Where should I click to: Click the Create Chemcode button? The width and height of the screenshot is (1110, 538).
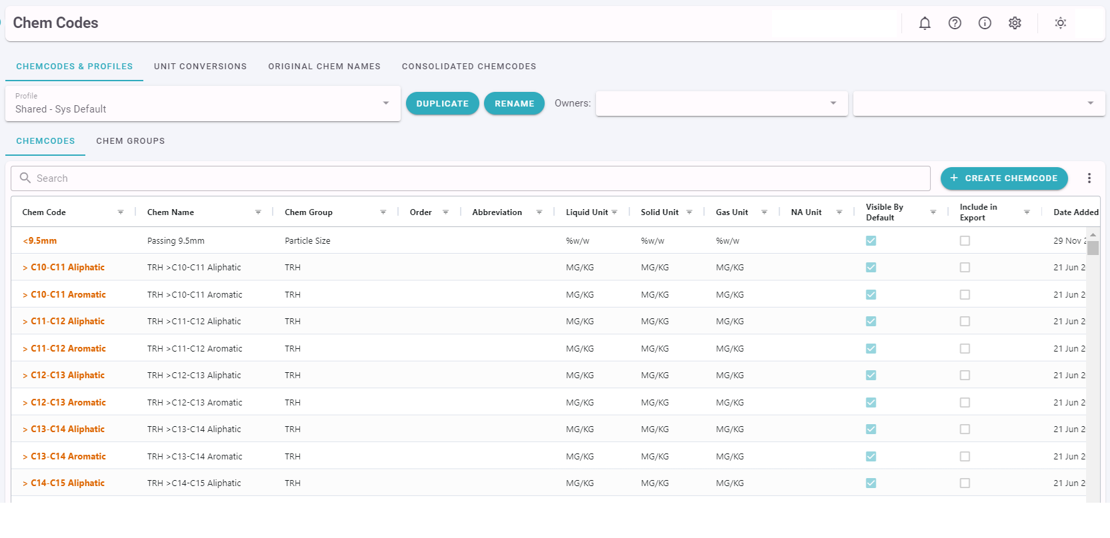[1004, 178]
